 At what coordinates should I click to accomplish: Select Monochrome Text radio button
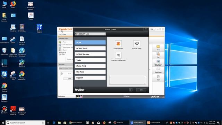coord(62,47)
